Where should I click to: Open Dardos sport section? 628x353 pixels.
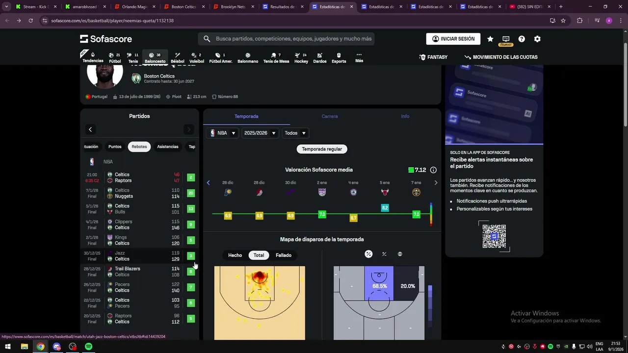pos(320,58)
